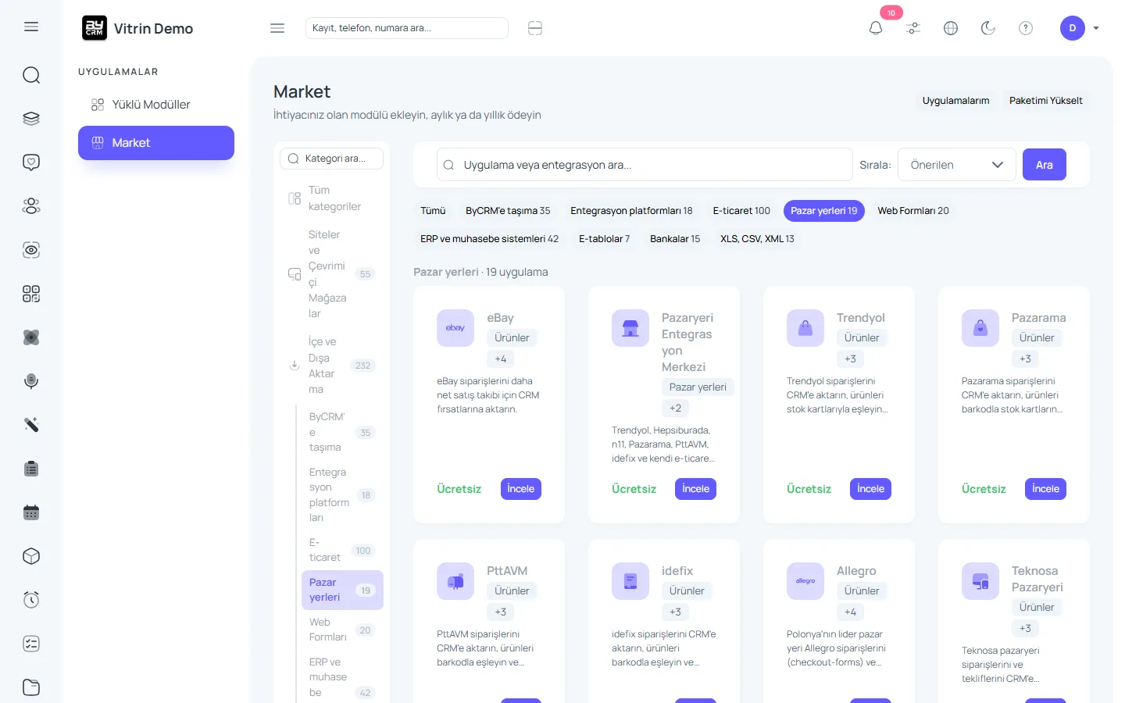Open the stacked layers icon in left rail
Screen dimensions: 1125x703
pos(31,119)
